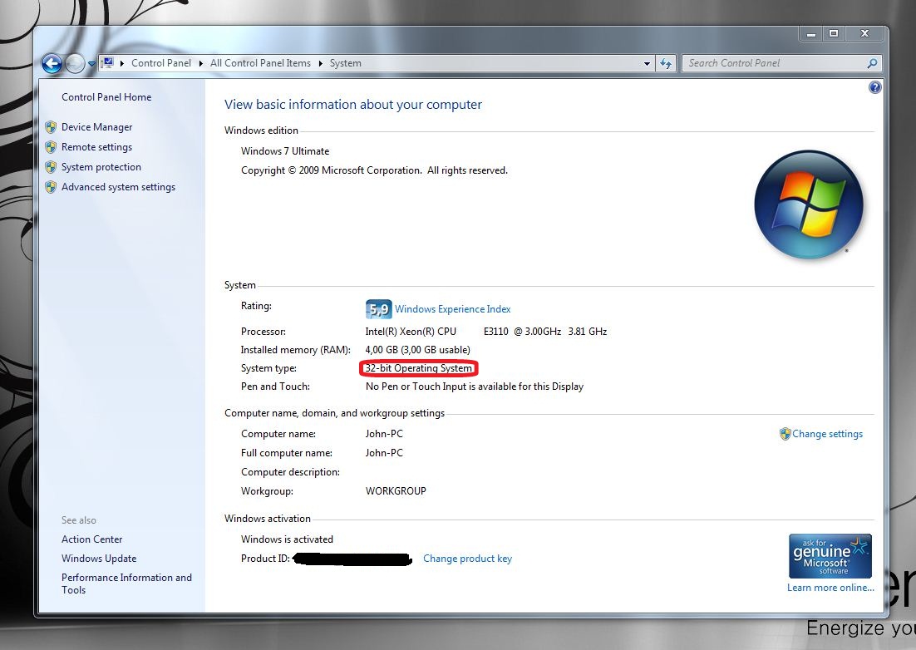The image size is (916, 650).
Task: Open Device Manager link
Action: 97,126
